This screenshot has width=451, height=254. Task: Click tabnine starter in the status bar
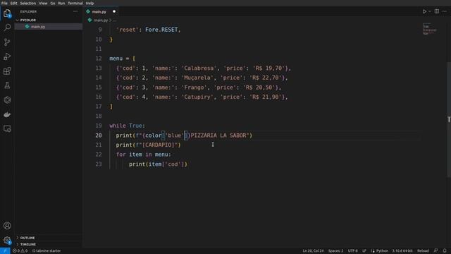(x=47, y=251)
